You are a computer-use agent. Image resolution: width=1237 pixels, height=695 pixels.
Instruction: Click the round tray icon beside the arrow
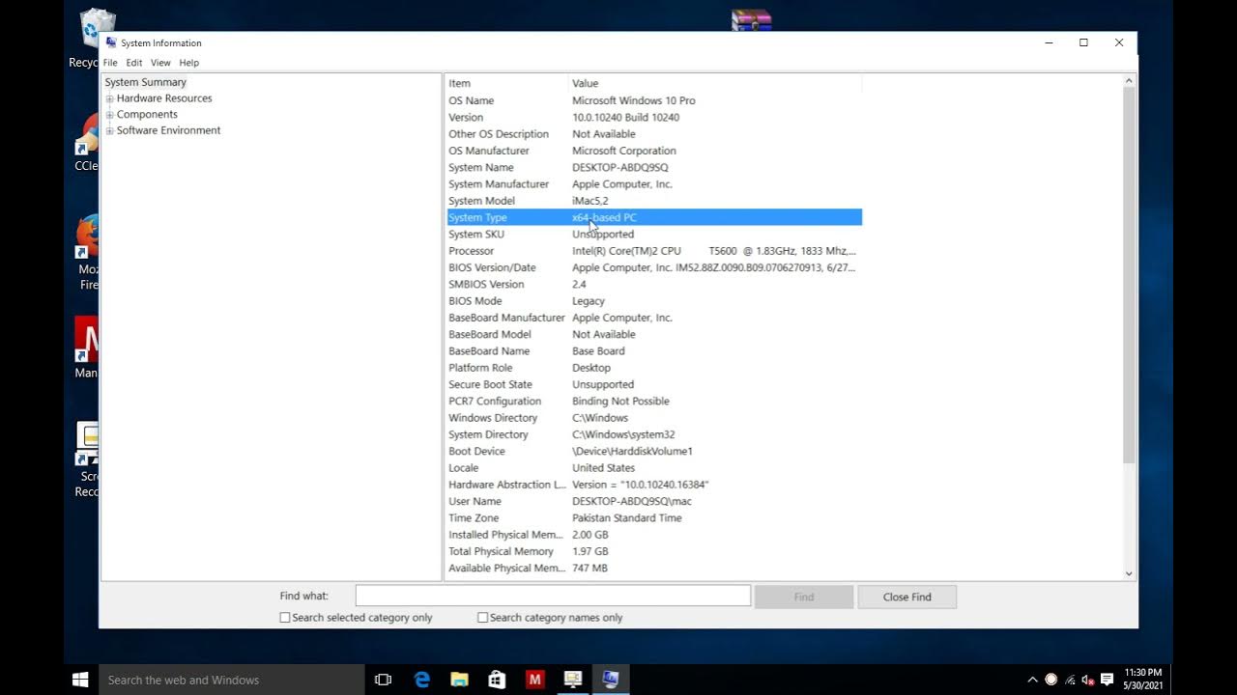point(1051,680)
